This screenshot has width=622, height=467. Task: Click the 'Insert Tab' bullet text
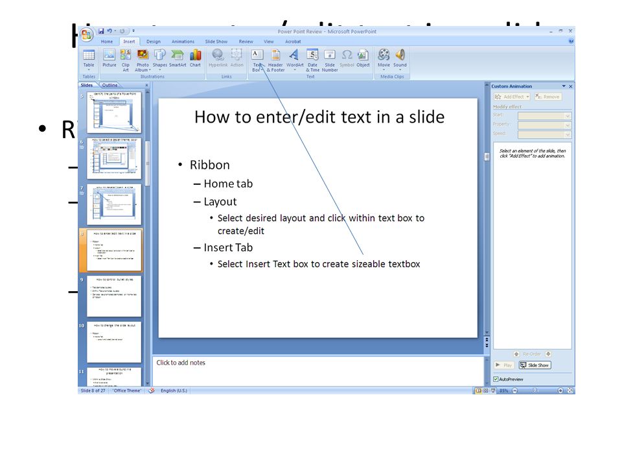pos(228,247)
